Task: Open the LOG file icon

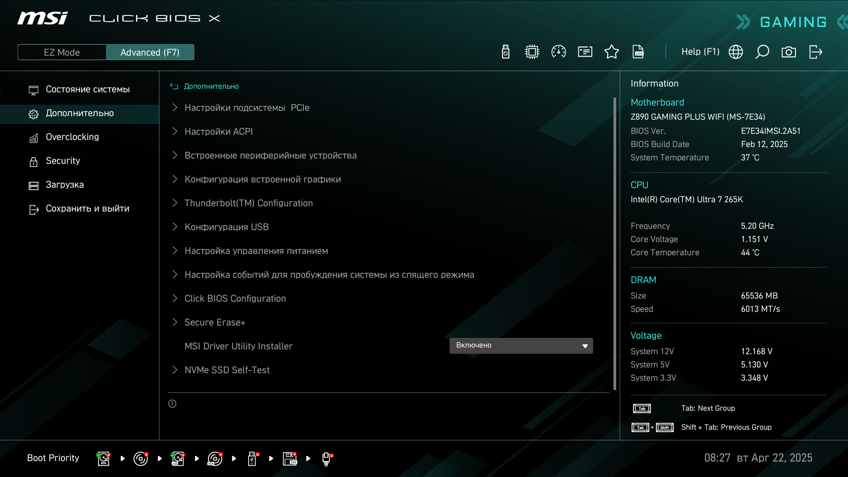Action: 638,52
